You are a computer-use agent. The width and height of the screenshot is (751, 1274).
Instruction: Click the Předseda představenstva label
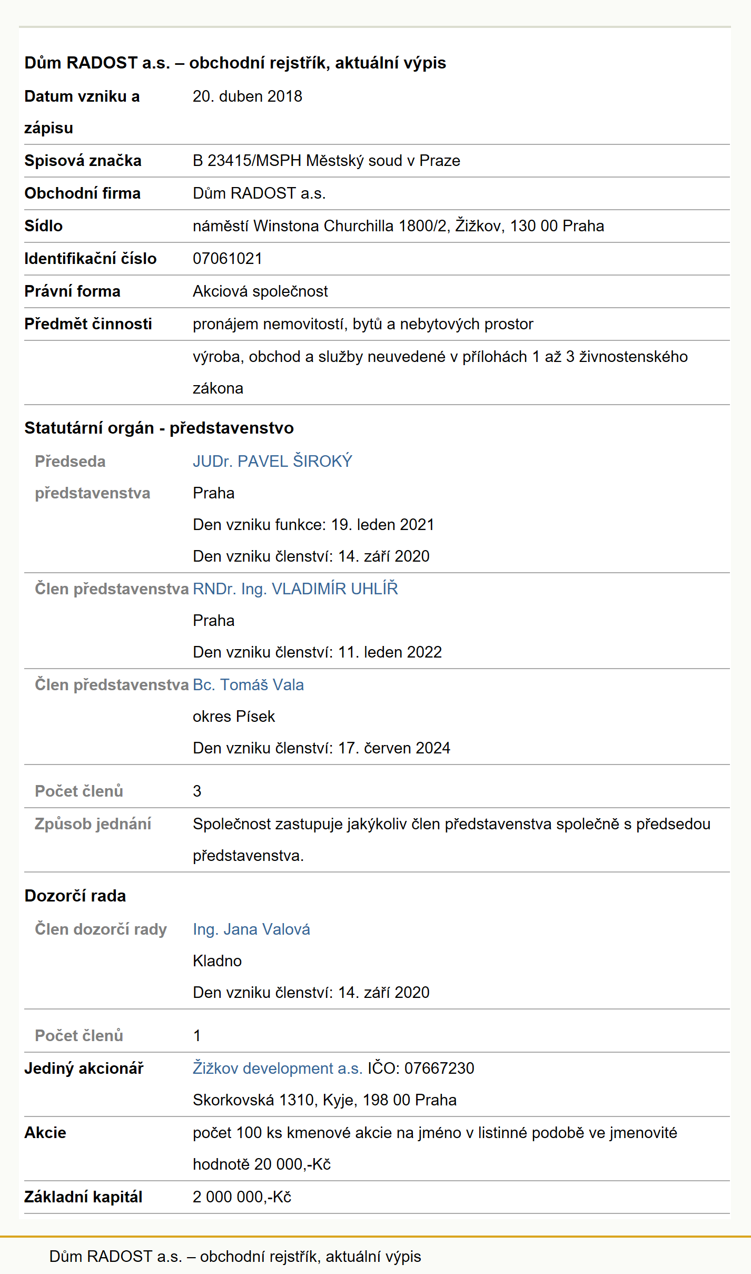93,477
